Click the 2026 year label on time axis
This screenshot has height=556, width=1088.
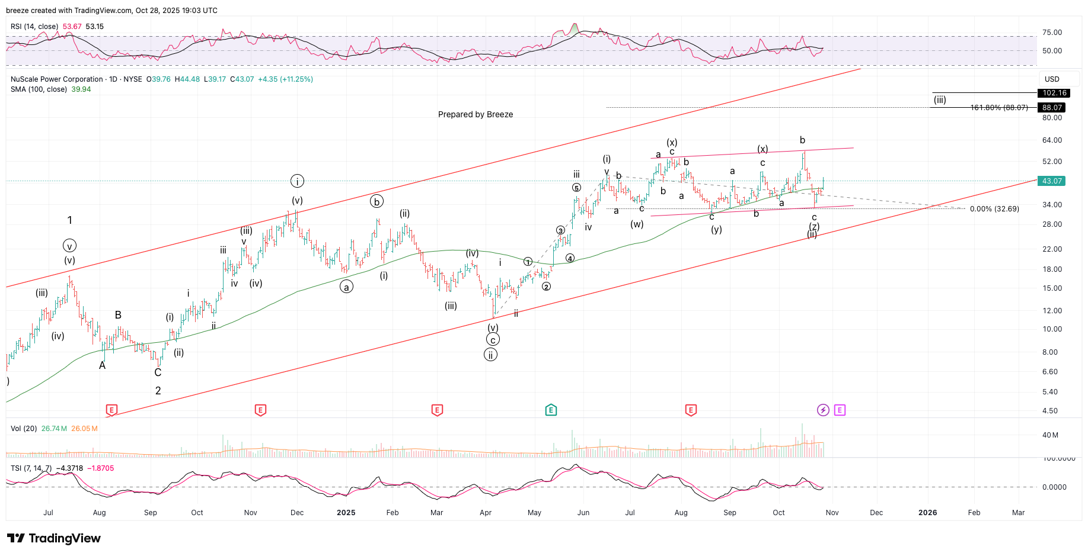click(x=928, y=513)
